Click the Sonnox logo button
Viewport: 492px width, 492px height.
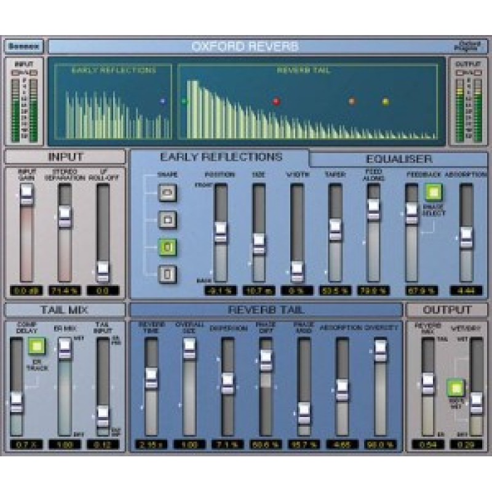coord(23,46)
